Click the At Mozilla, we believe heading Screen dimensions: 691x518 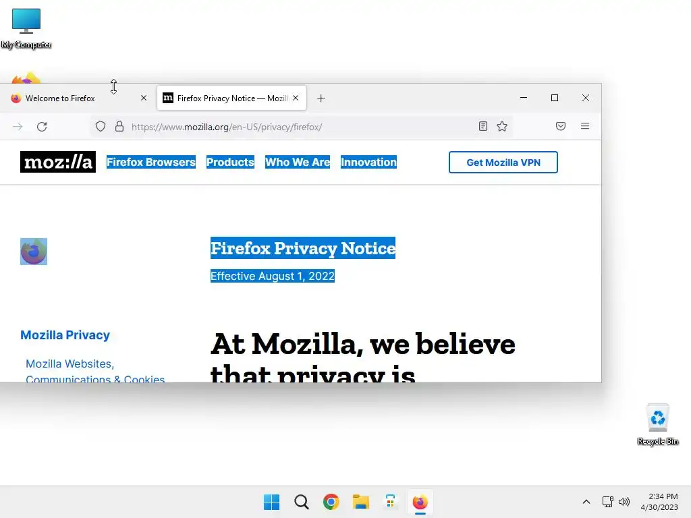362,356
